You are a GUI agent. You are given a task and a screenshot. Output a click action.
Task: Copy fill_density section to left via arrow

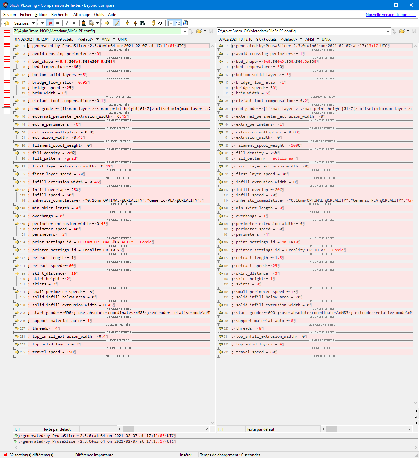[x=221, y=153]
